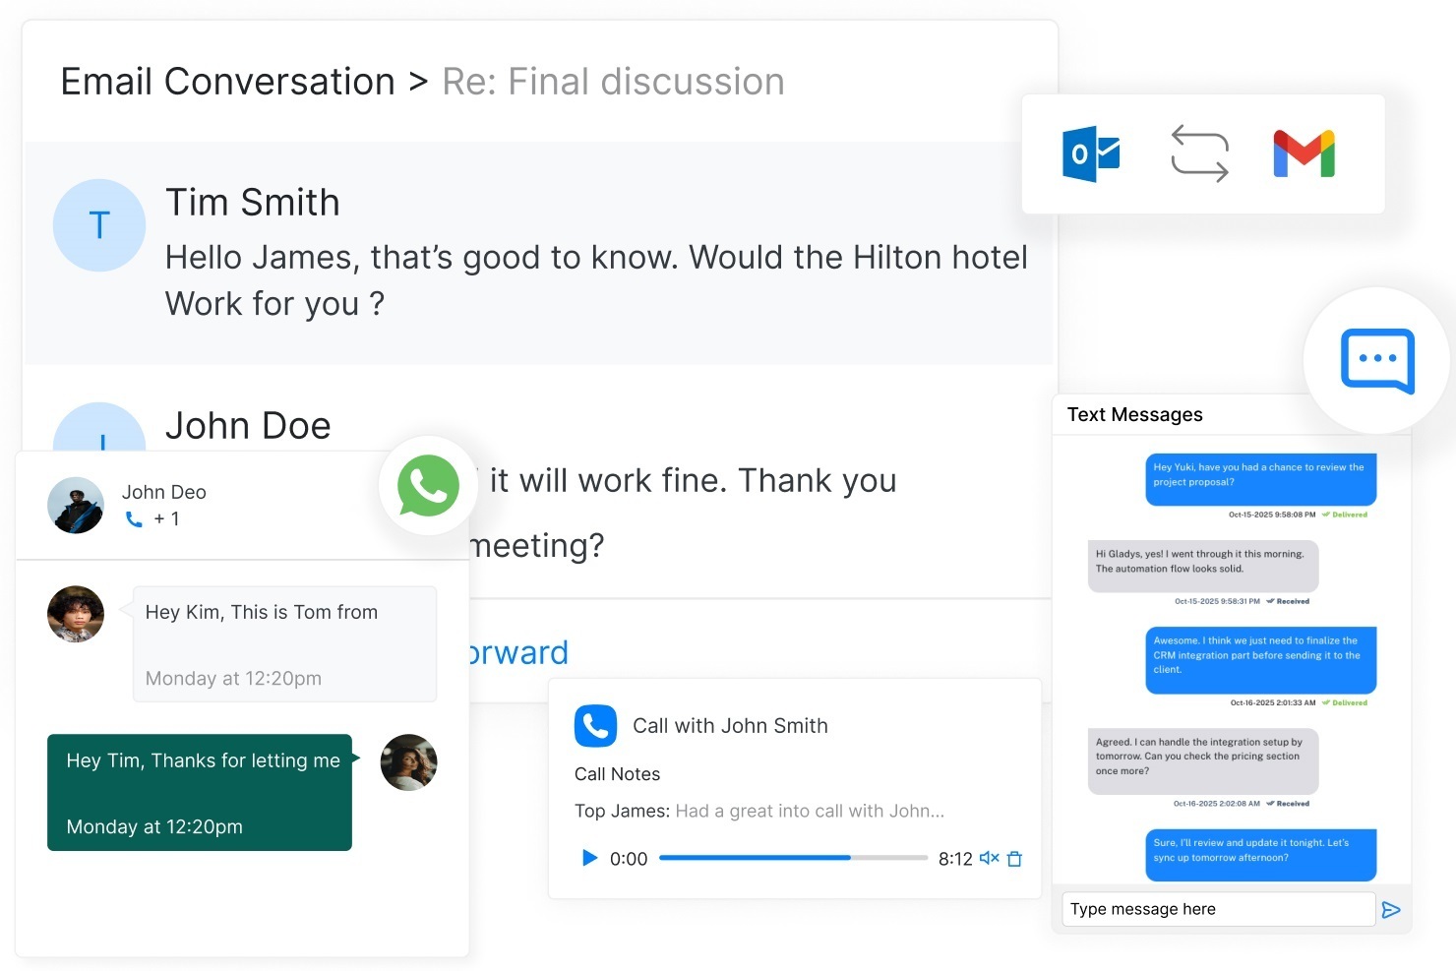Image resolution: width=1456 pixels, height=971 pixels.
Task: Select the green Hey Tim message bubble
Action: 200,792
